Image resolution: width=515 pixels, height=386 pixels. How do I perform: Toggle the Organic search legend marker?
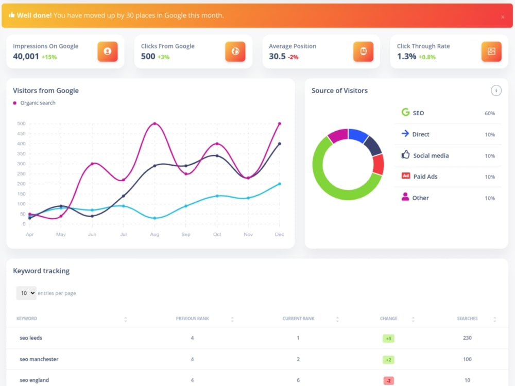pos(14,103)
